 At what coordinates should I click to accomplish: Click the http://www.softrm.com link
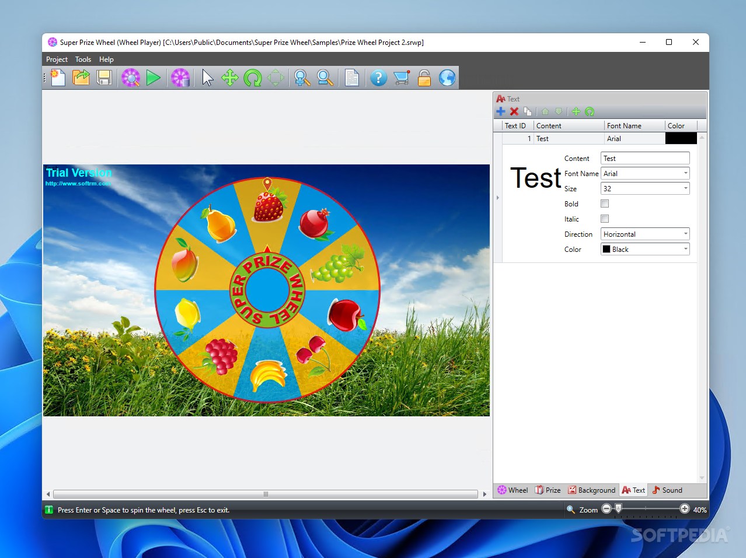tap(78, 184)
